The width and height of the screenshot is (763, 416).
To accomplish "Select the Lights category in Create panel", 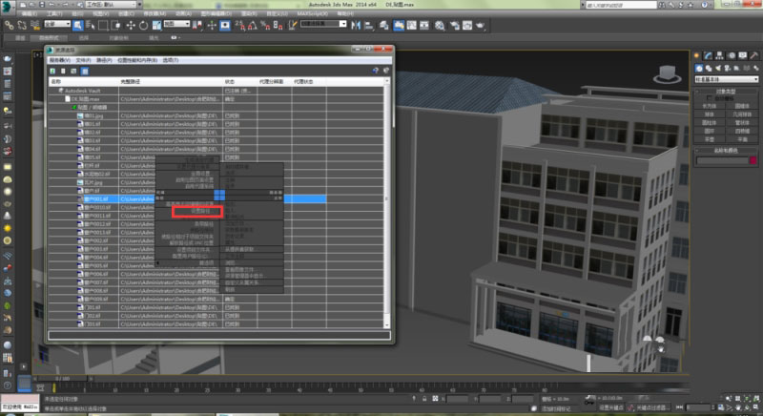I will (720, 68).
